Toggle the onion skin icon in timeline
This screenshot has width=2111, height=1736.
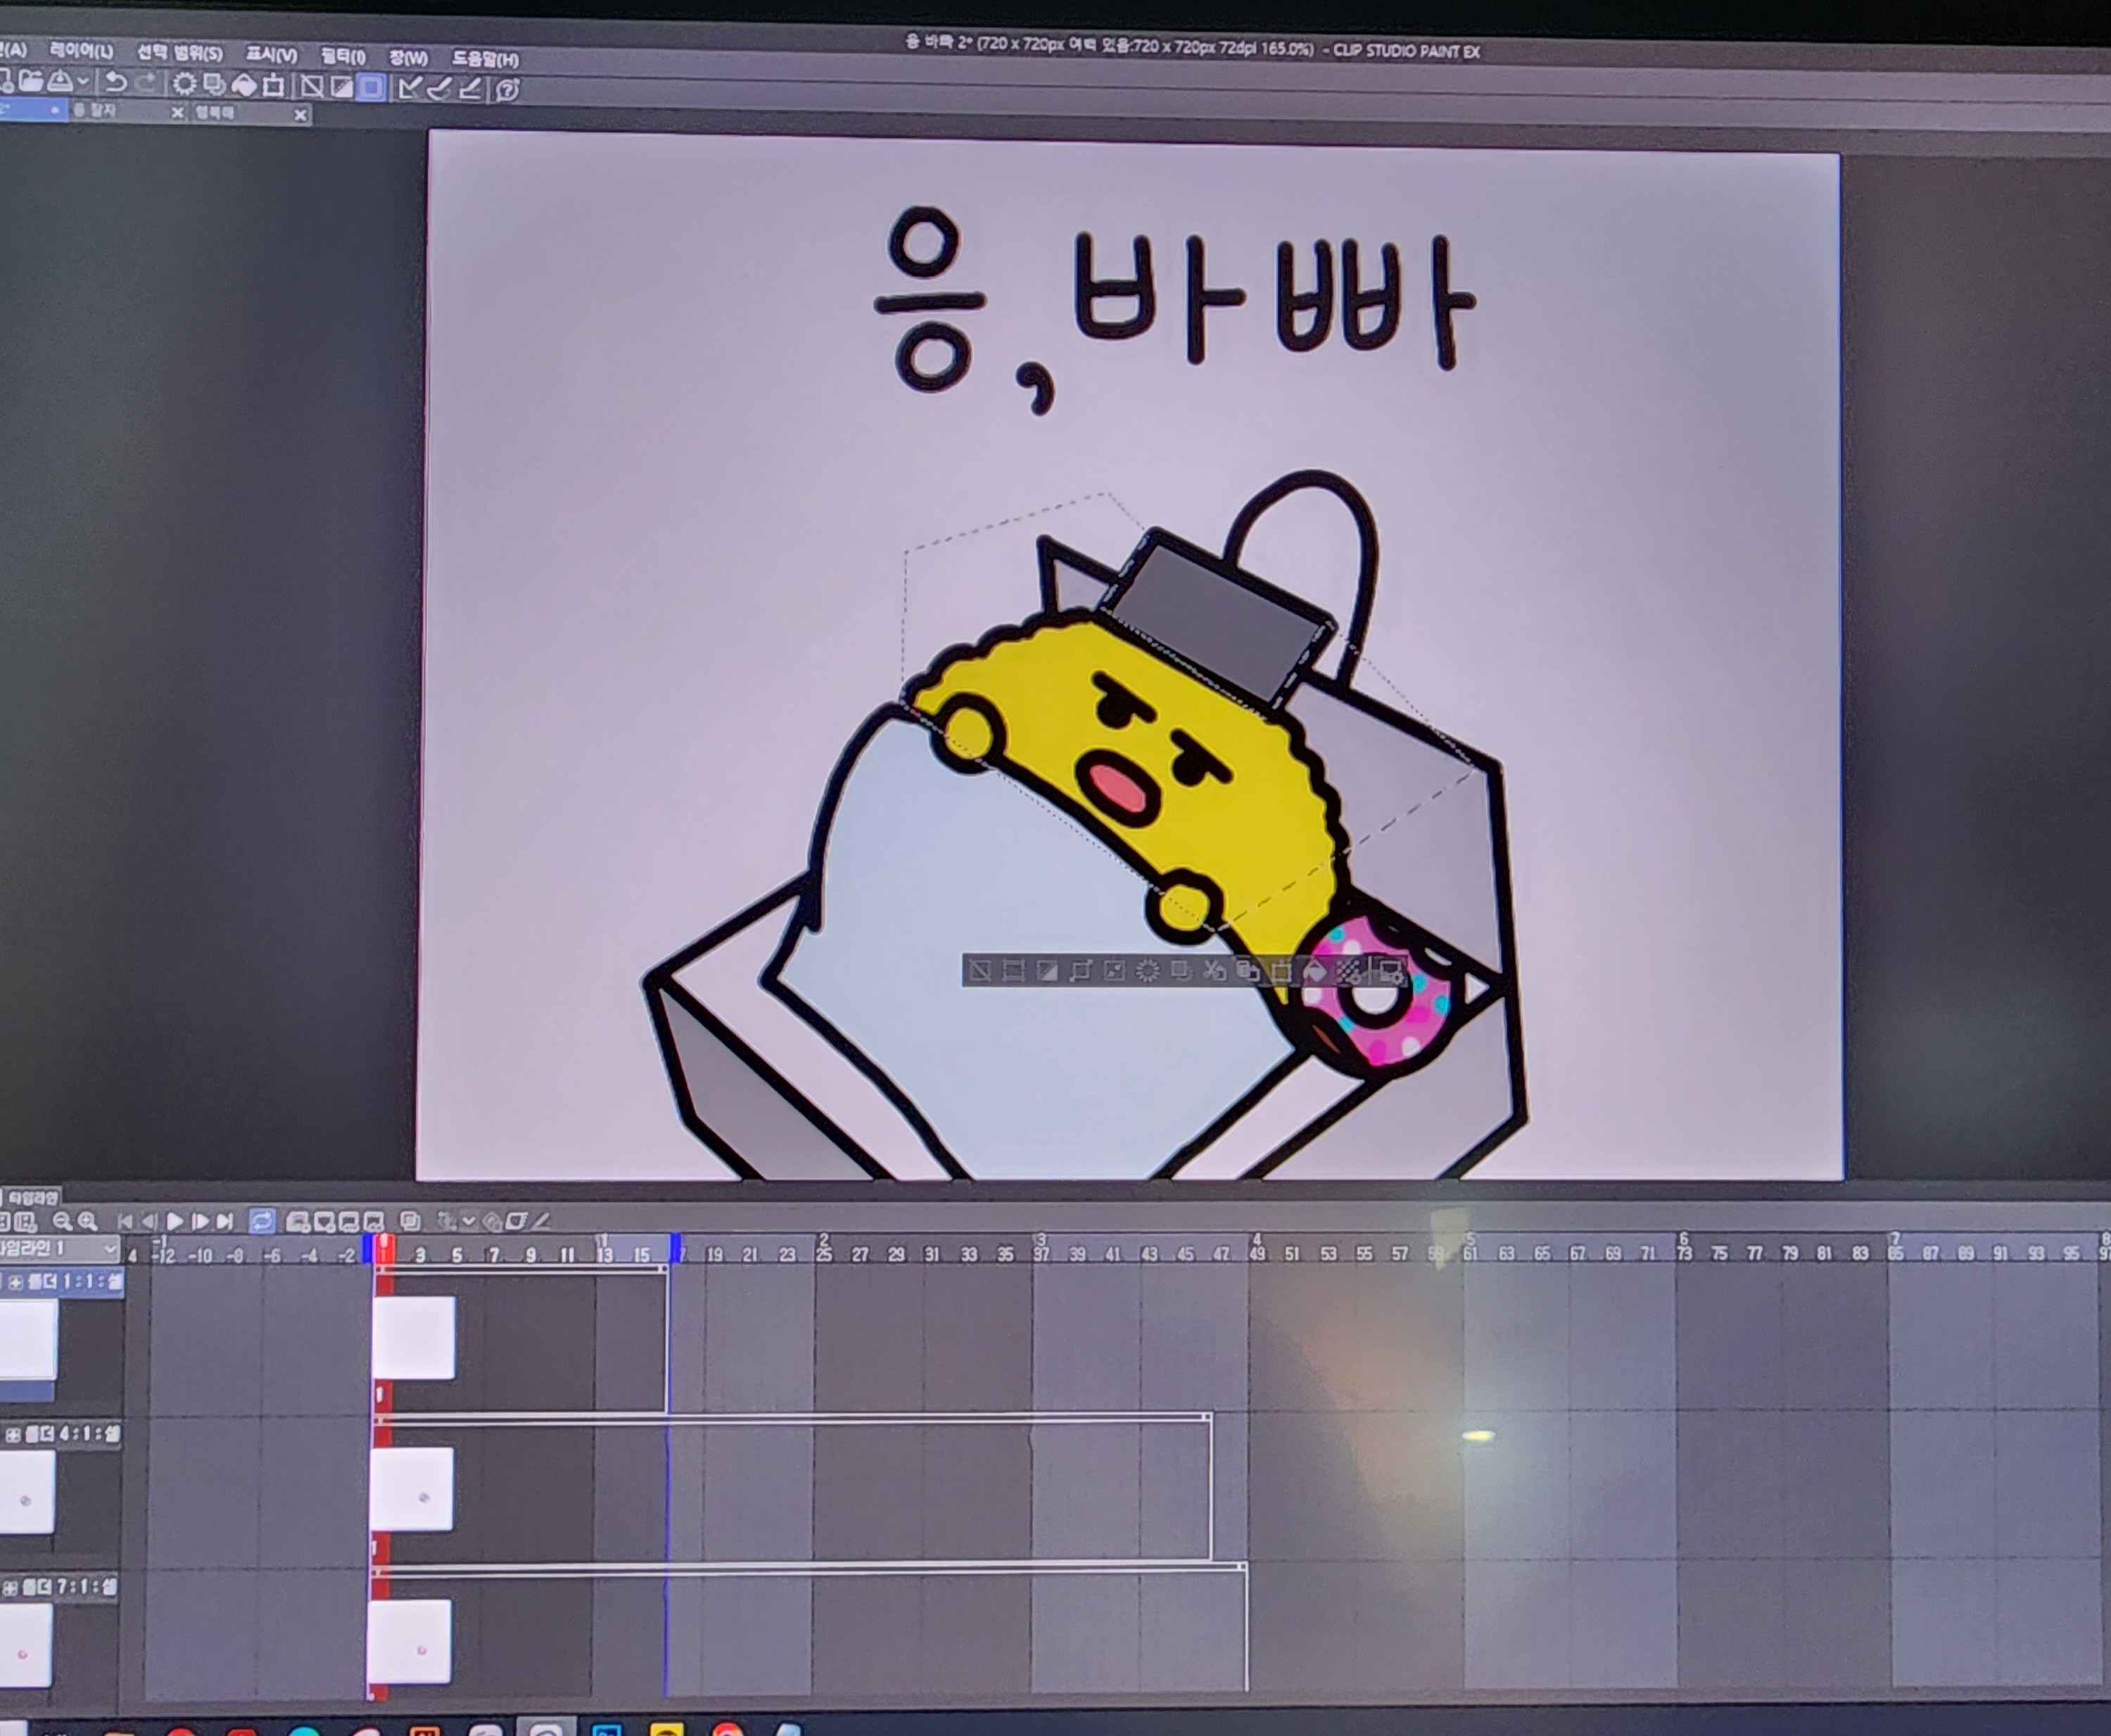click(x=411, y=1222)
